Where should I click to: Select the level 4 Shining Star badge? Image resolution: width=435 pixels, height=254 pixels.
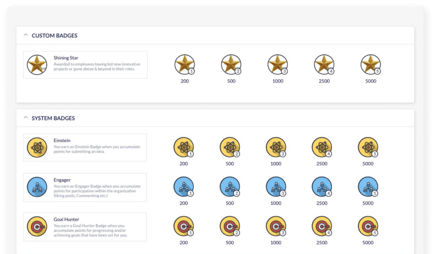pyautogui.click(x=324, y=65)
